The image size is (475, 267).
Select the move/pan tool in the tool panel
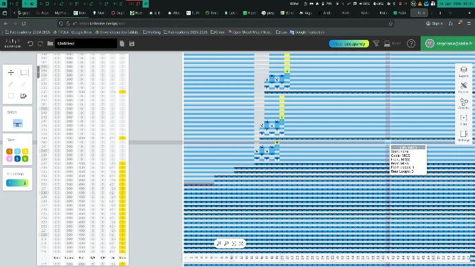click(11, 72)
